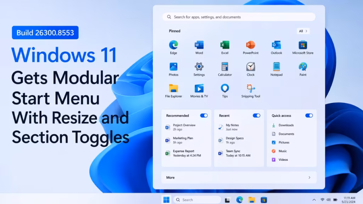Image resolution: width=363 pixels, height=204 pixels.
Task: Open Task View on the taskbar
Action: pos(227,200)
